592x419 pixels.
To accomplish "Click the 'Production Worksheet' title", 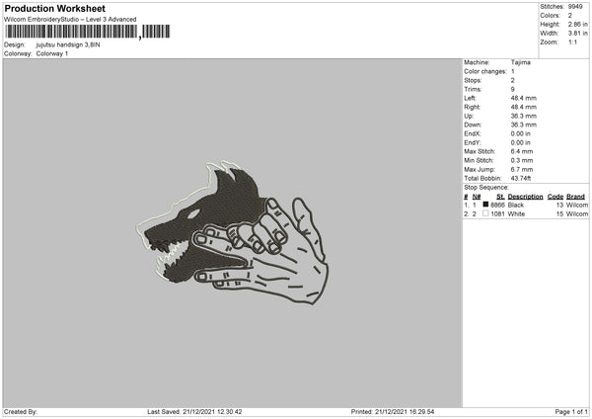I will click(54, 8).
